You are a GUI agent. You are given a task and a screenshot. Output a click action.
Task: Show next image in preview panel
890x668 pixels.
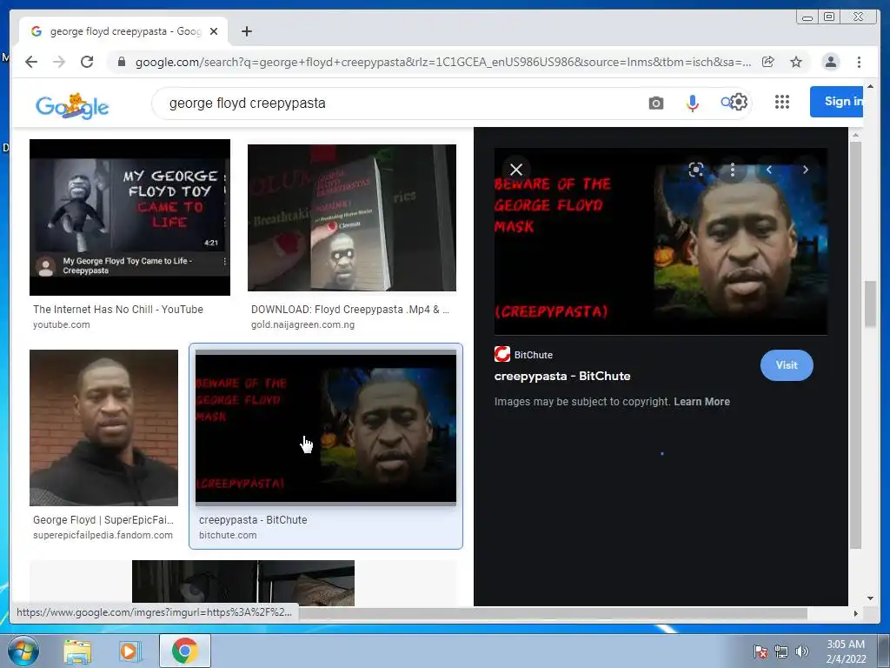(805, 170)
